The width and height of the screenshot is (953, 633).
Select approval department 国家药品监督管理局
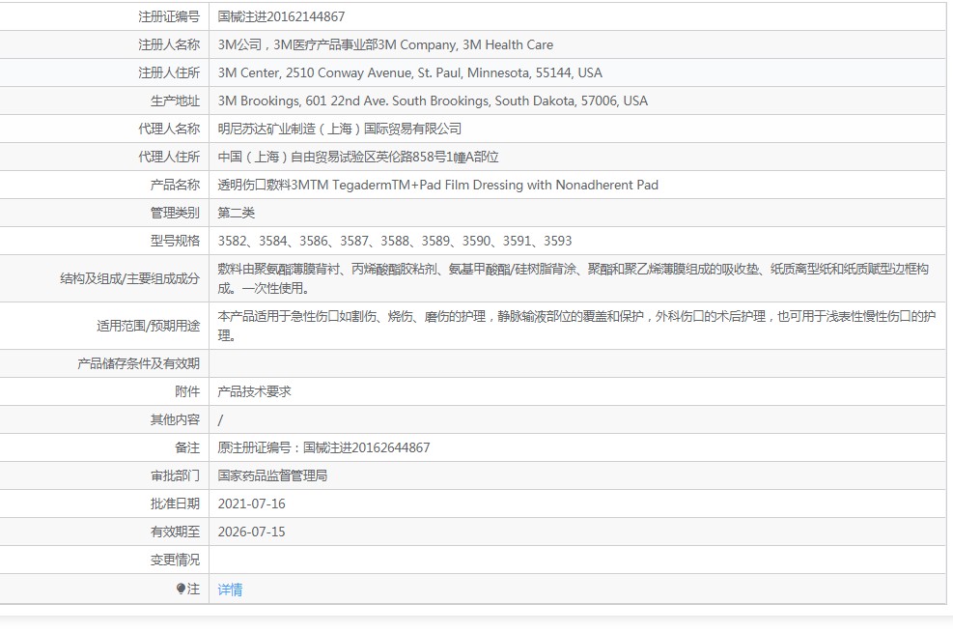pyautogui.click(x=273, y=475)
